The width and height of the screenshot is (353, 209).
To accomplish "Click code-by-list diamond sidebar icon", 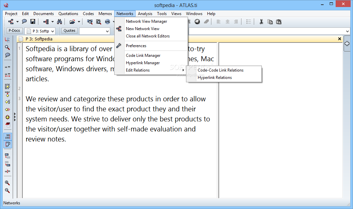I will click(x=7, y=102).
